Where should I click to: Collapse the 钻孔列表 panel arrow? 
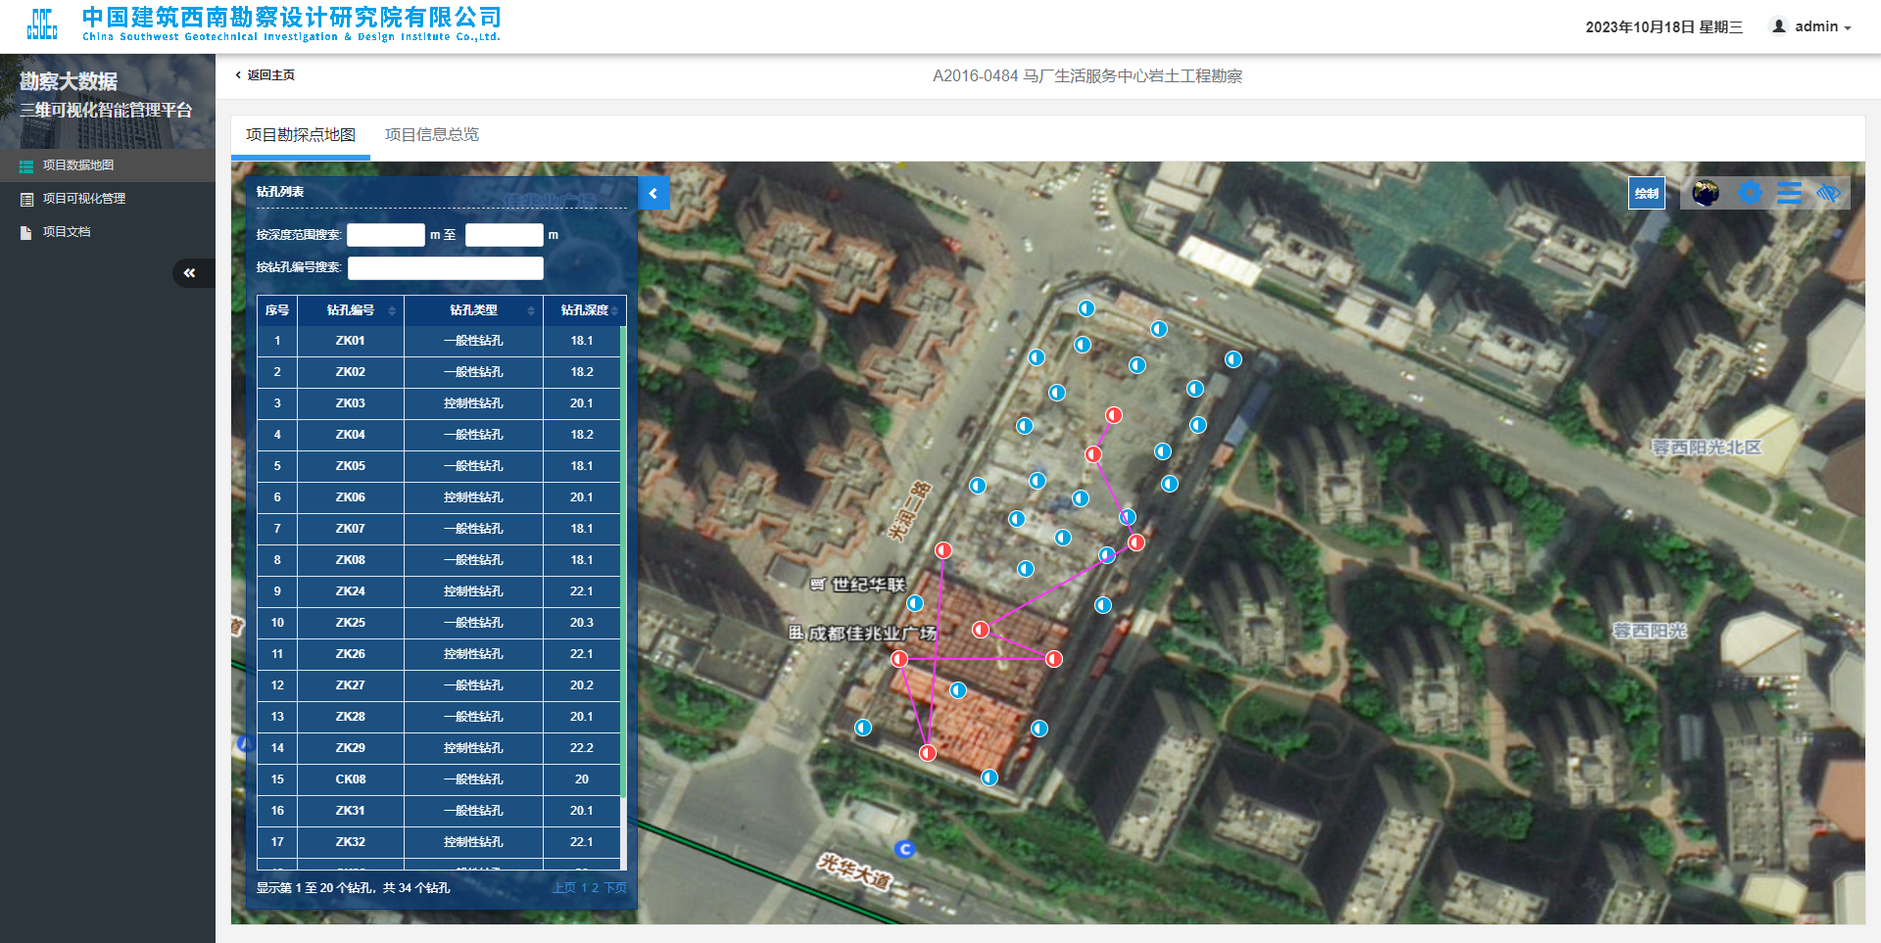[x=653, y=193]
